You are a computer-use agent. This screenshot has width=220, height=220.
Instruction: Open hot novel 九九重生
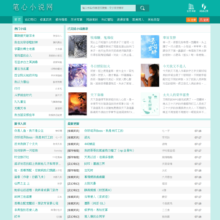click(20, 102)
